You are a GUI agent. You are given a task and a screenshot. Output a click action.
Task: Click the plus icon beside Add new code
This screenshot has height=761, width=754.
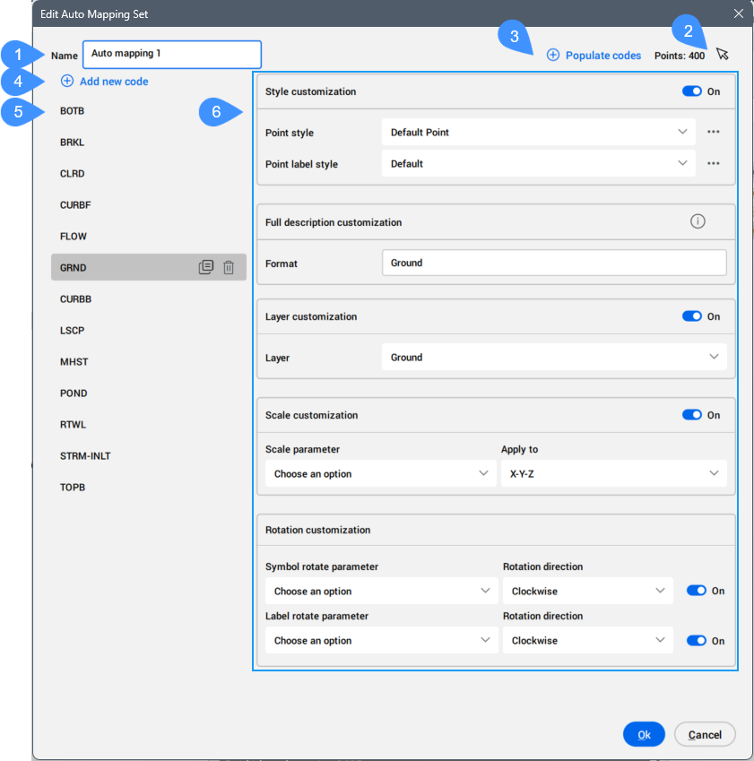(x=67, y=82)
